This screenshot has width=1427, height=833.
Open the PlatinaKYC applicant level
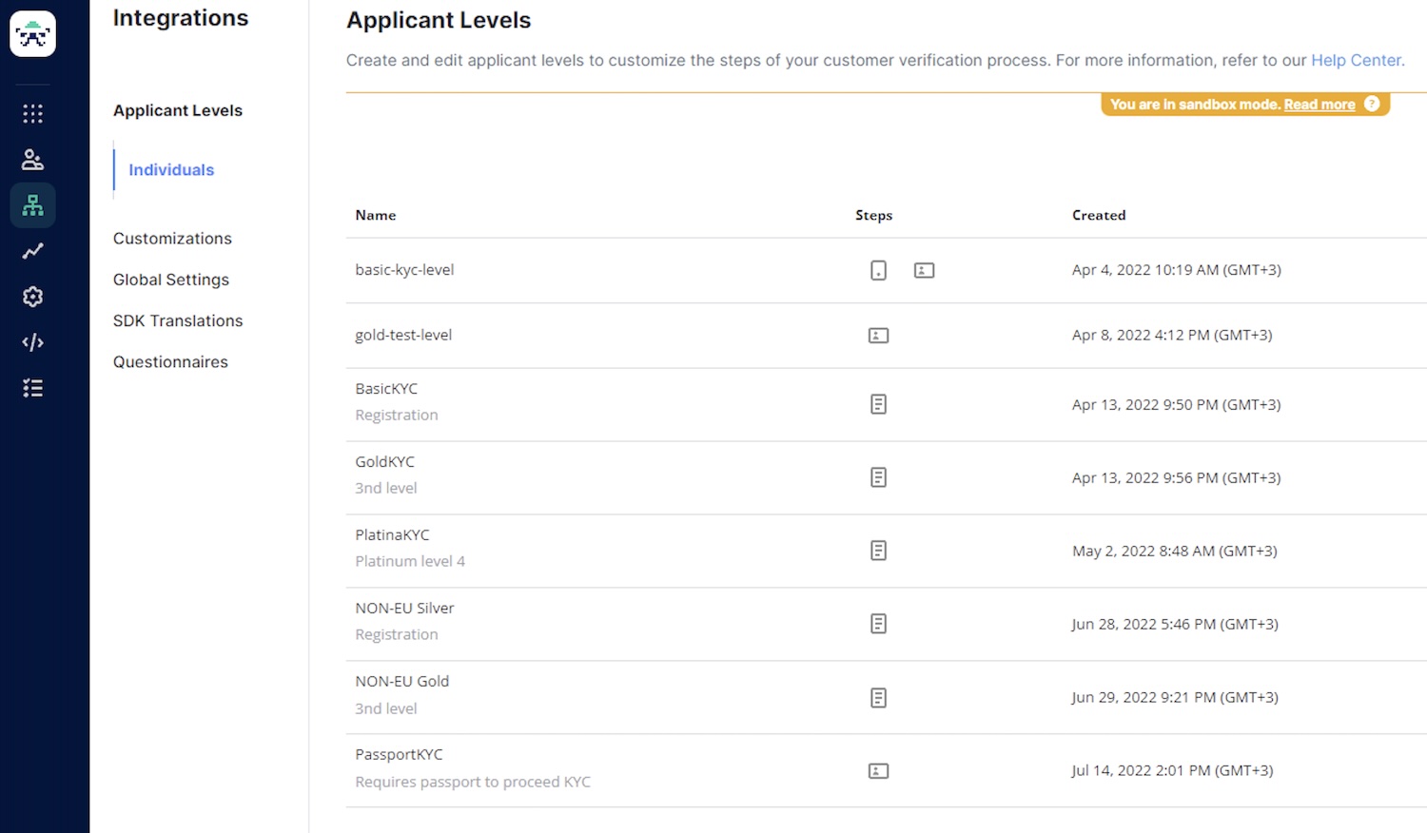click(x=392, y=535)
